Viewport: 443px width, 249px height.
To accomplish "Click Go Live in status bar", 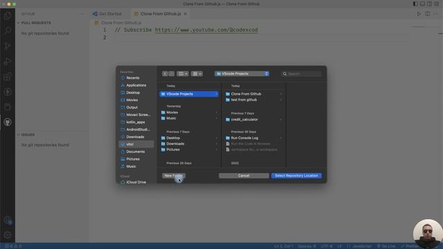I will point(386,246).
